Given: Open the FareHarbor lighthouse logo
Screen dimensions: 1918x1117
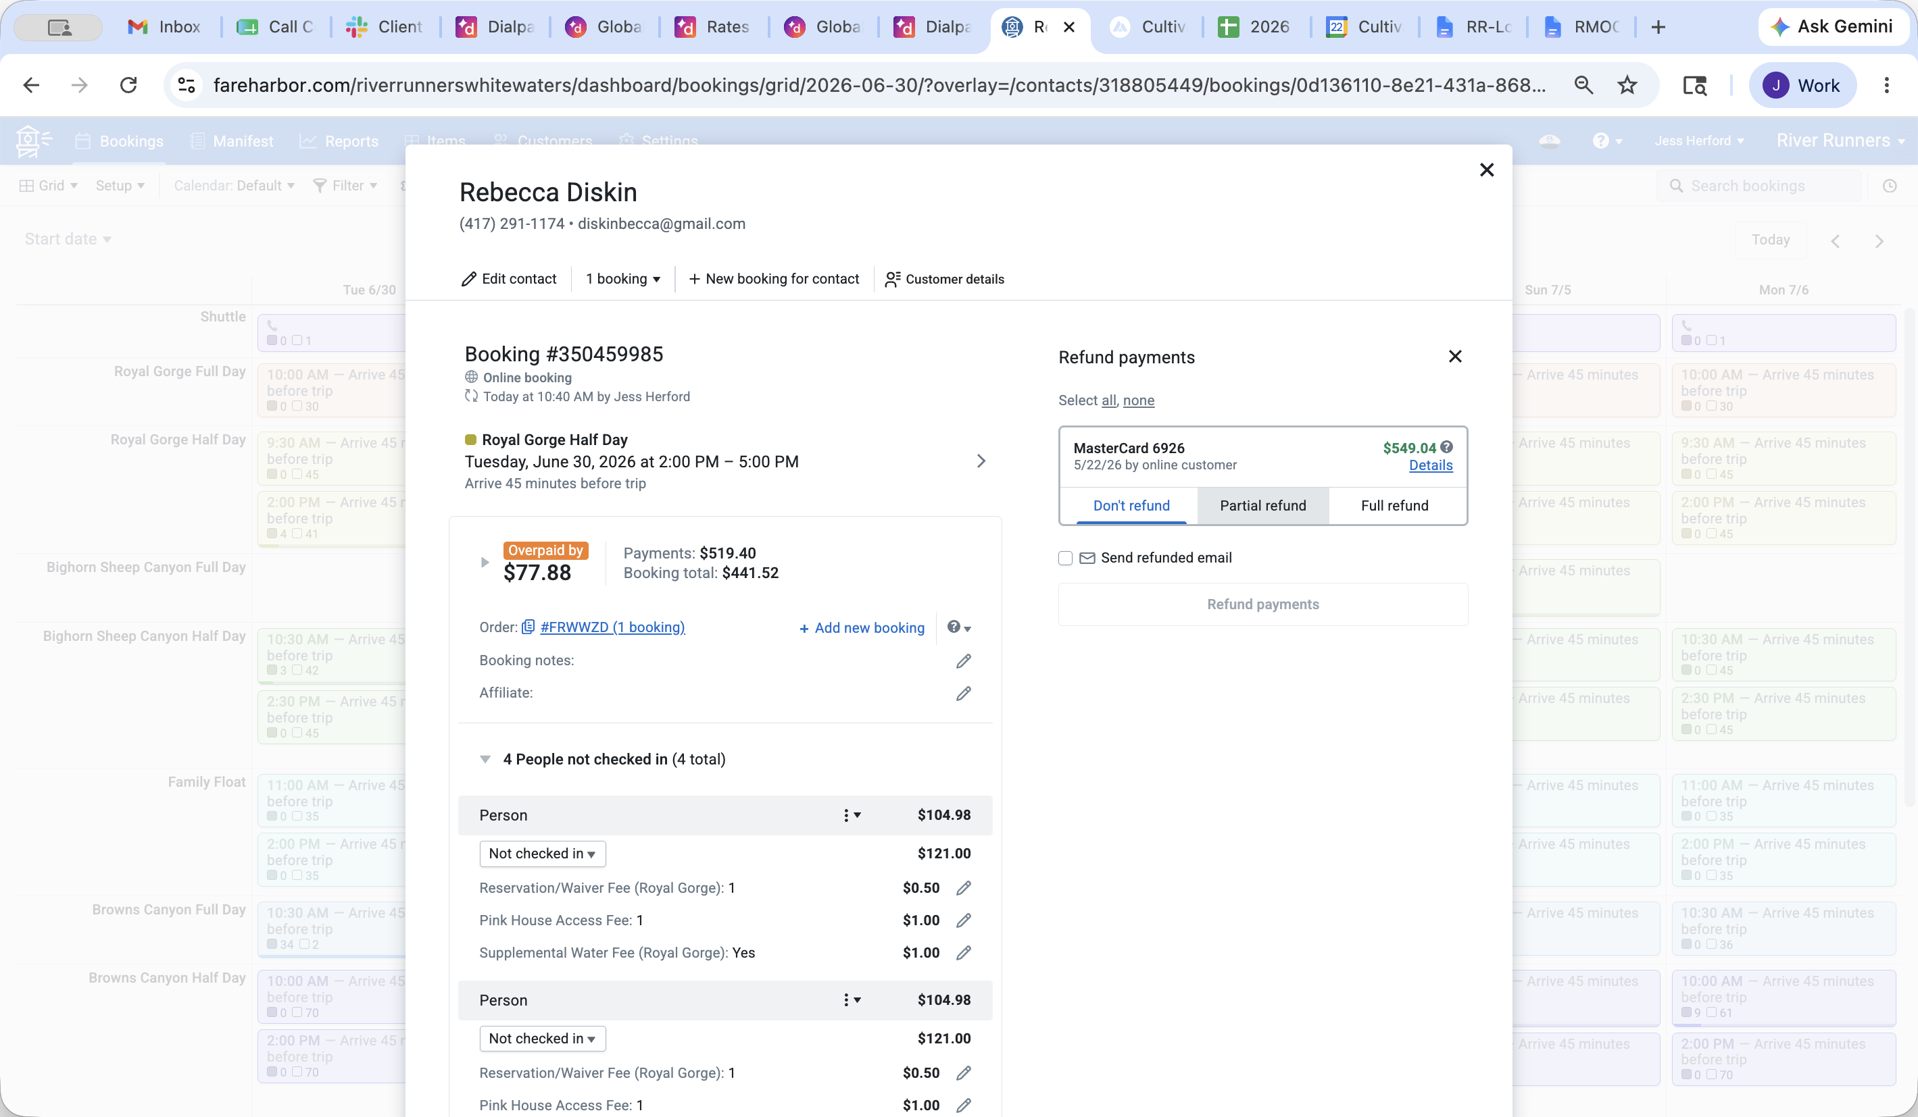Looking at the screenshot, I should coord(34,140).
